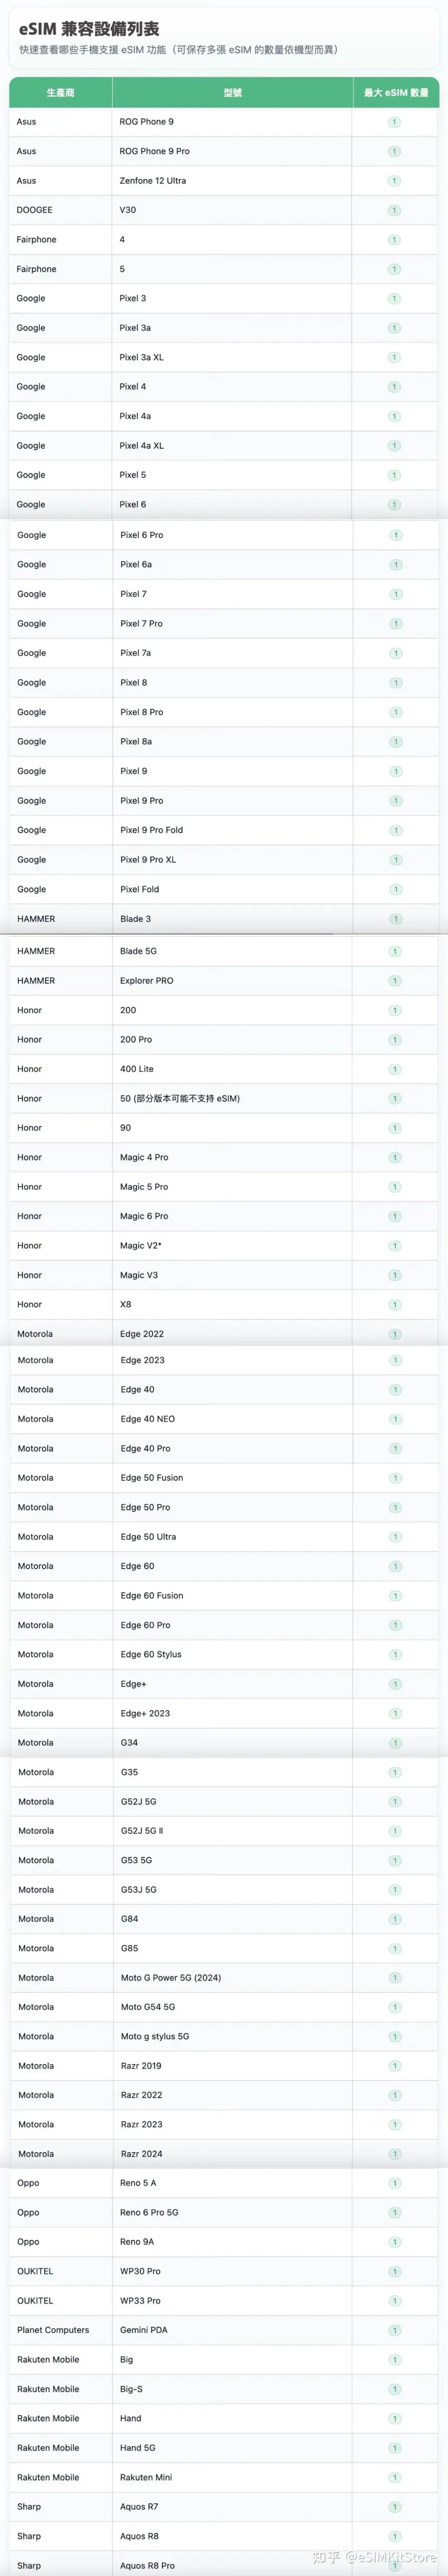Viewport: 448px width, 2576px height.
Task: Click the count badge for Edge 50 Ultra
Action: coord(395,1537)
